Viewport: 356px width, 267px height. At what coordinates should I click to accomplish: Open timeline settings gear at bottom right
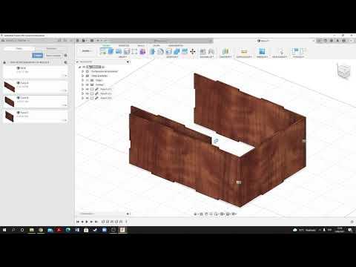pyautogui.click(x=352, y=222)
